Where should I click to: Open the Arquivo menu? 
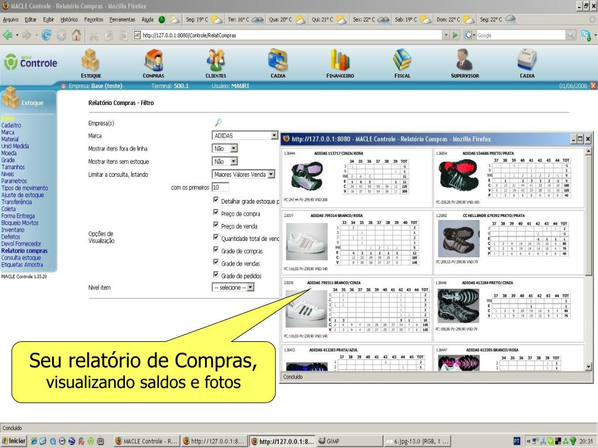coord(11,19)
